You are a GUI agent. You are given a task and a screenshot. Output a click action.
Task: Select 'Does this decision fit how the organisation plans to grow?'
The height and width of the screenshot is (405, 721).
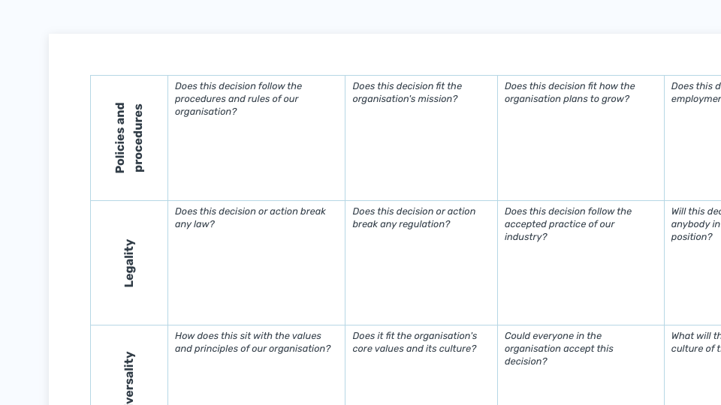tap(581, 138)
